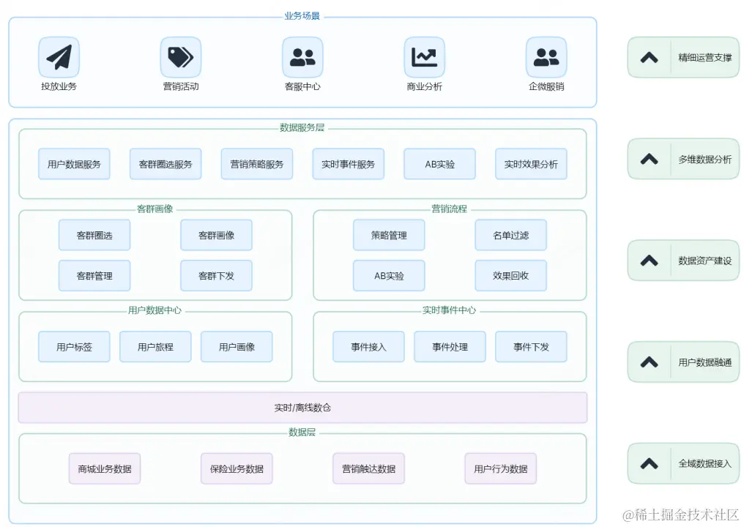Open the 用户数据服务 module
This screenshot has height=527, width=744.
pyautogui.click(x=74, y=164)
